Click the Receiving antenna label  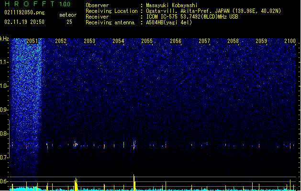tap(110, 22)
